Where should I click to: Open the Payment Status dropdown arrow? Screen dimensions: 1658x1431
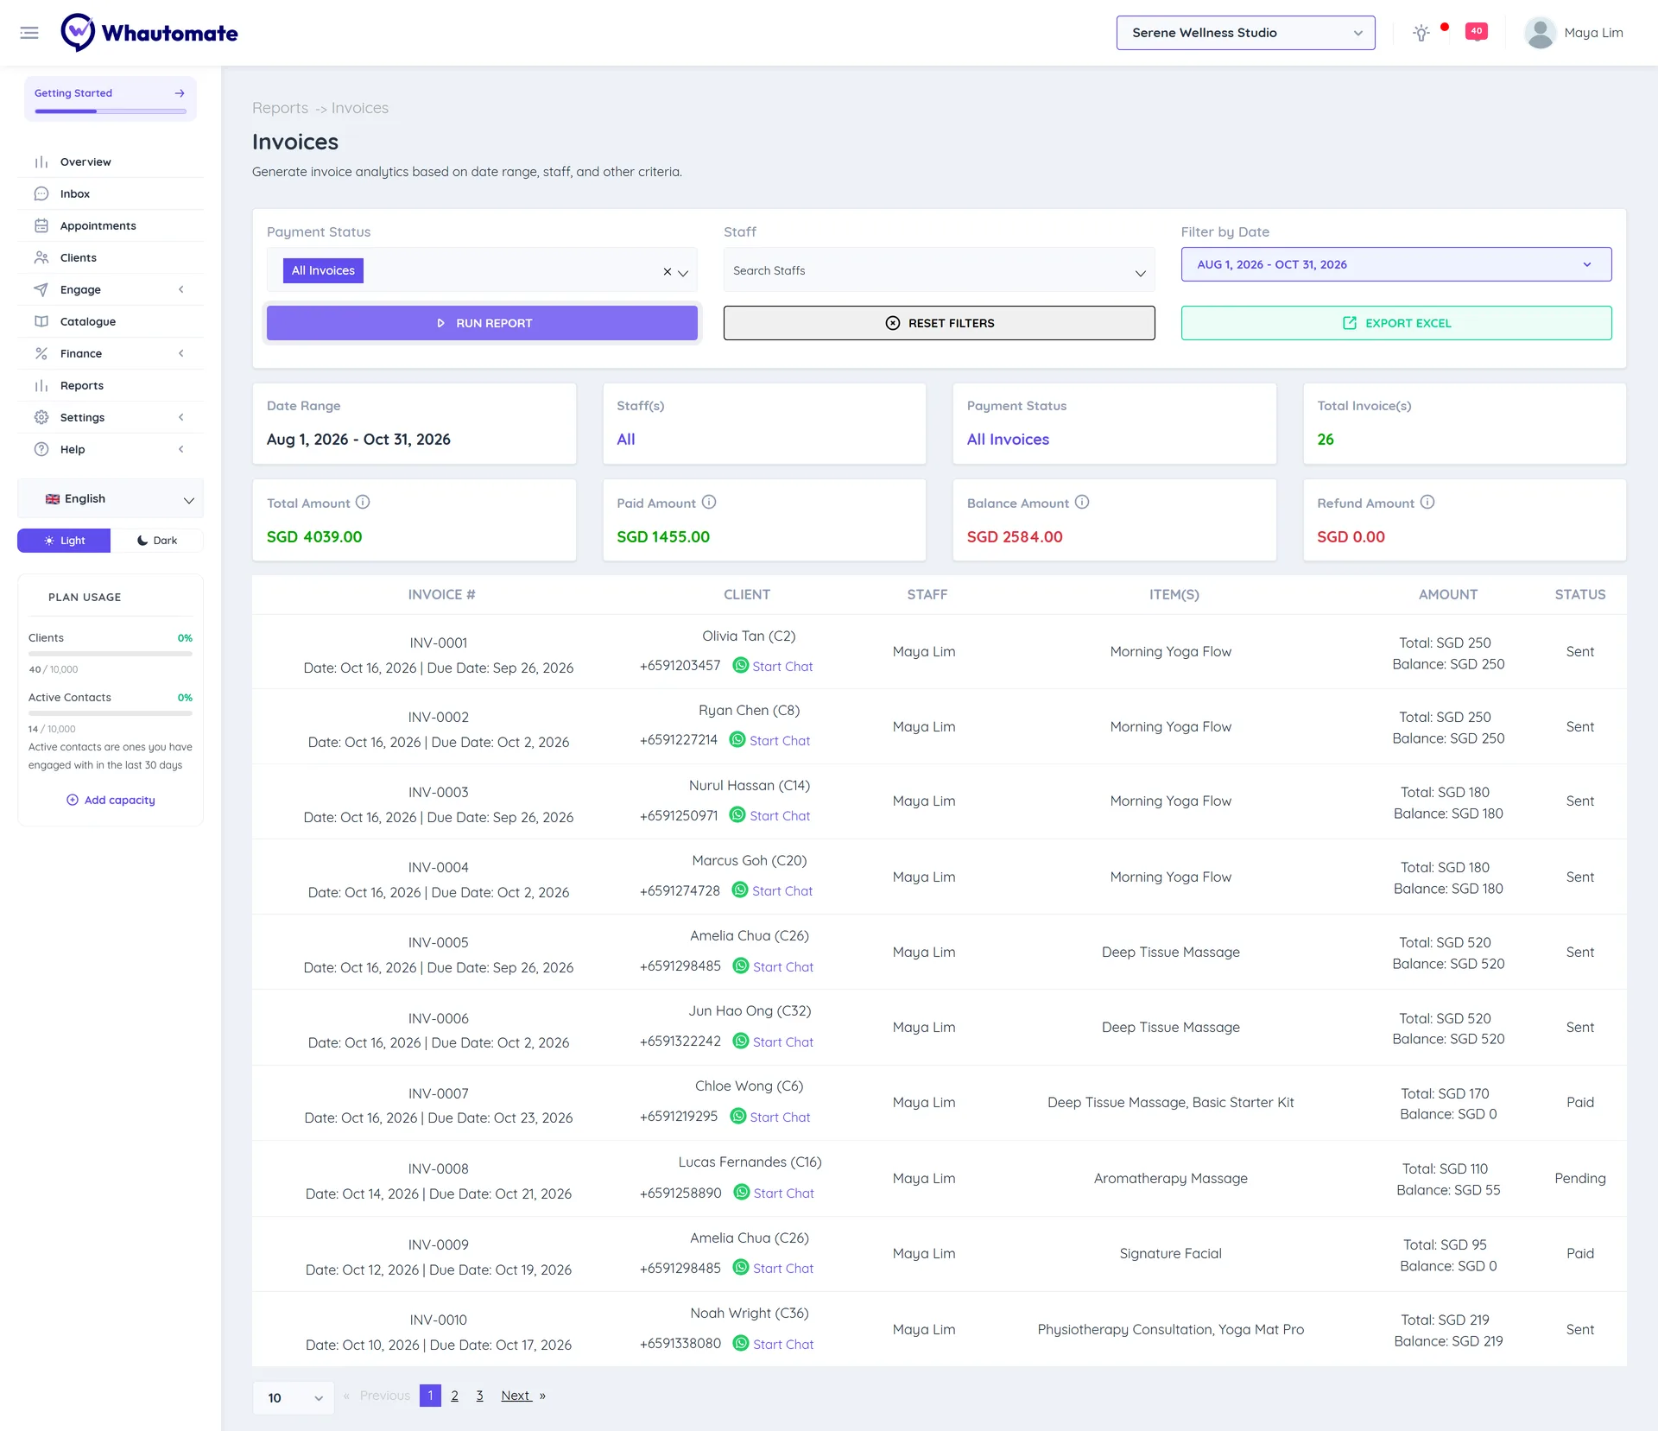(683, 273)
